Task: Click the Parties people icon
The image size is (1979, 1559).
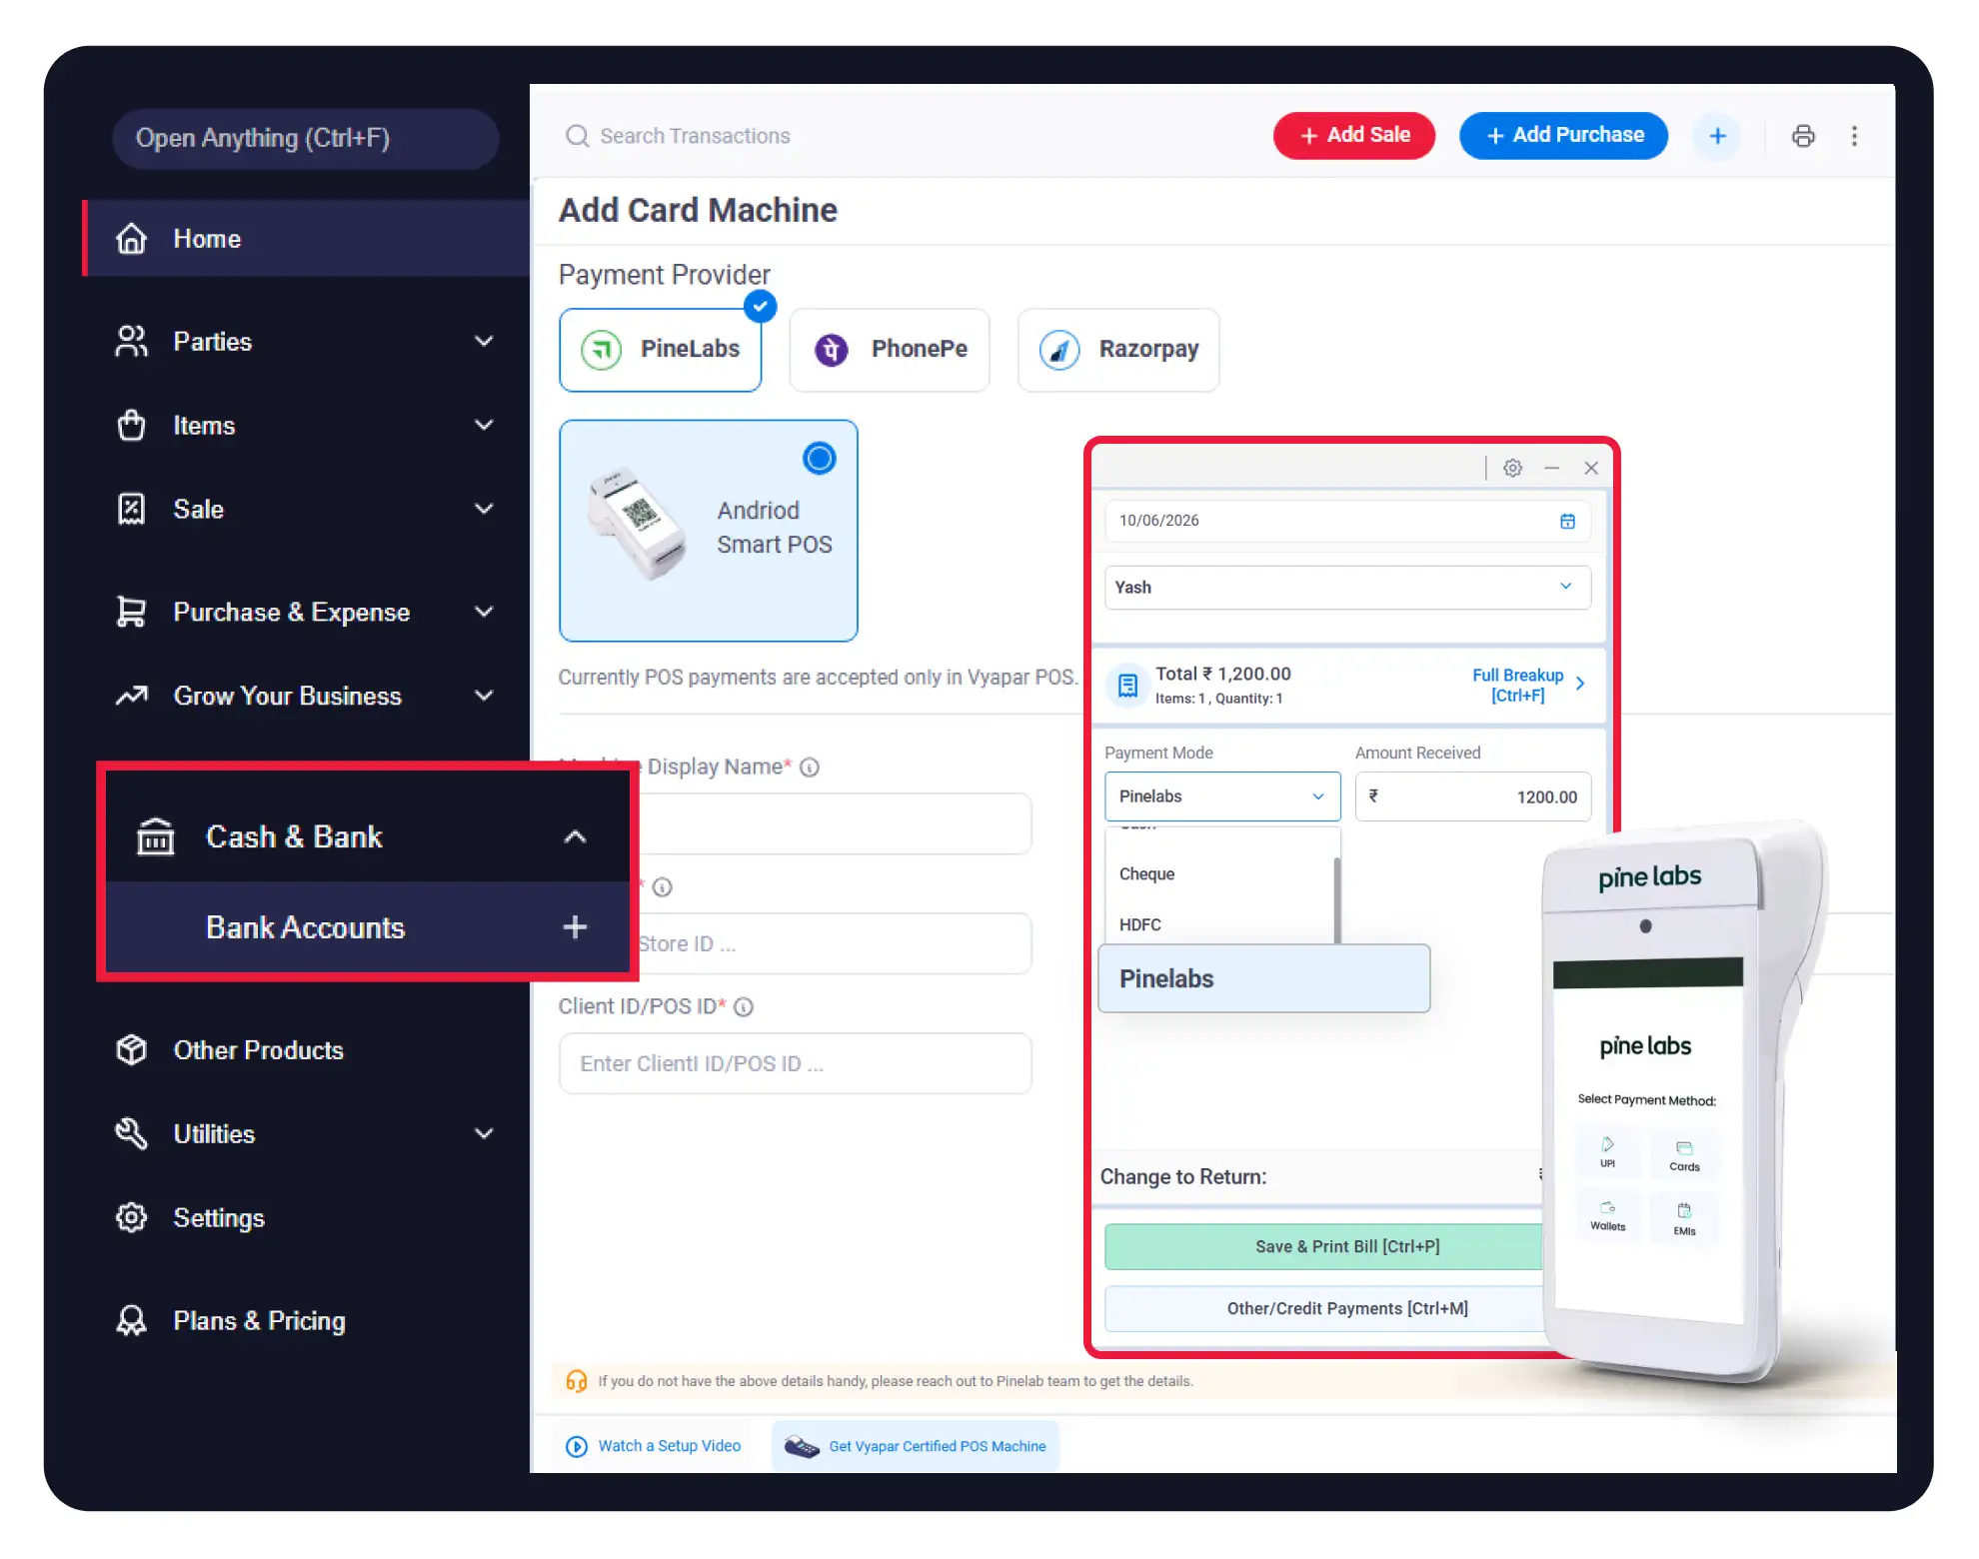Action: coord(131,342)
